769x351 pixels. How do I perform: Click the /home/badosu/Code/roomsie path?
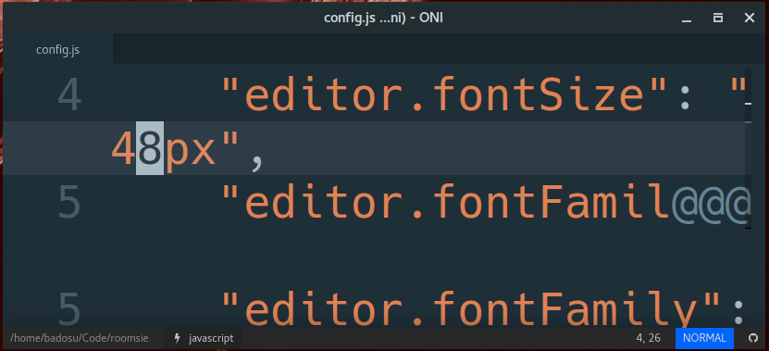tap(79, 338)
